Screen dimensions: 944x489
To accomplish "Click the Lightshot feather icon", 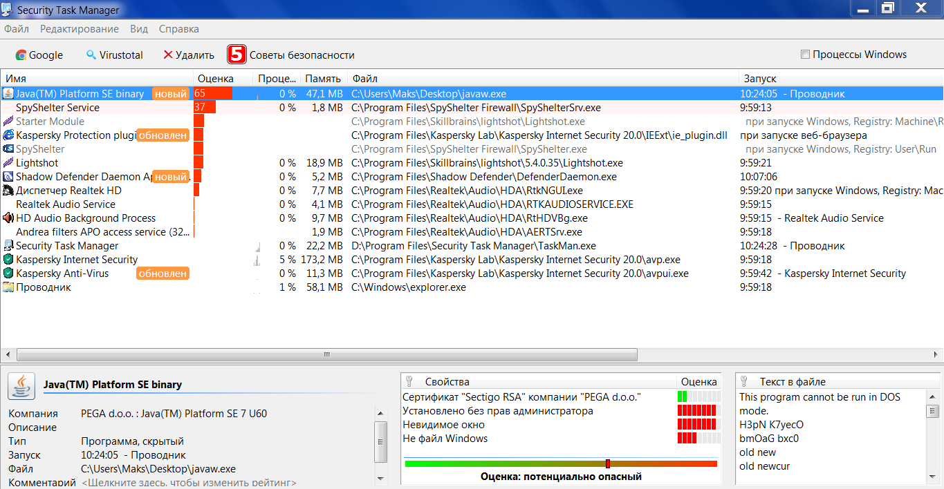I will [8, 163].
